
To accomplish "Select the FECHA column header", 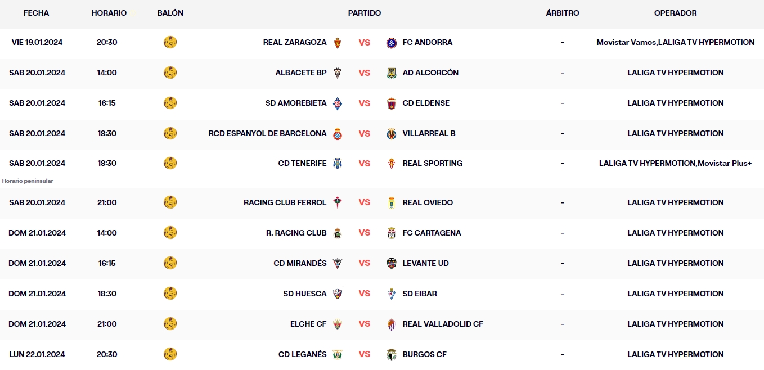I will tap(36, 13).
